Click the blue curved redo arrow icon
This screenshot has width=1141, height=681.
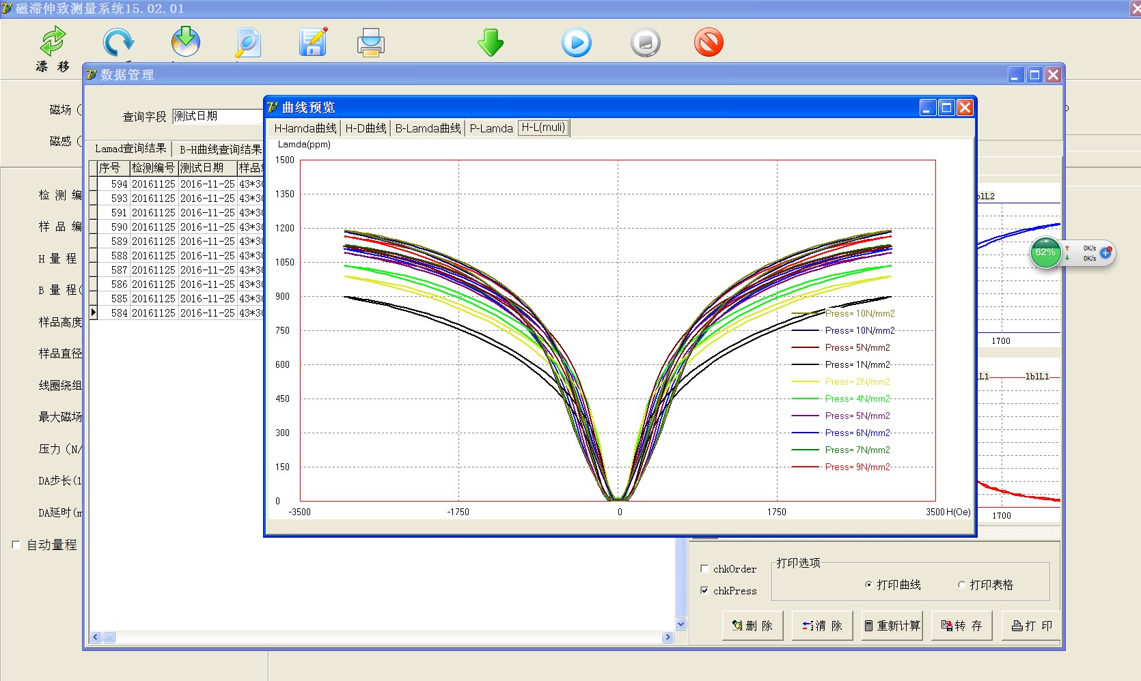(x=118, y=42)
